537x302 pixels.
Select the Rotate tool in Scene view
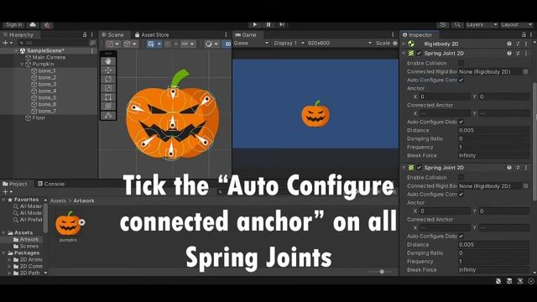[x=108, y=79]
